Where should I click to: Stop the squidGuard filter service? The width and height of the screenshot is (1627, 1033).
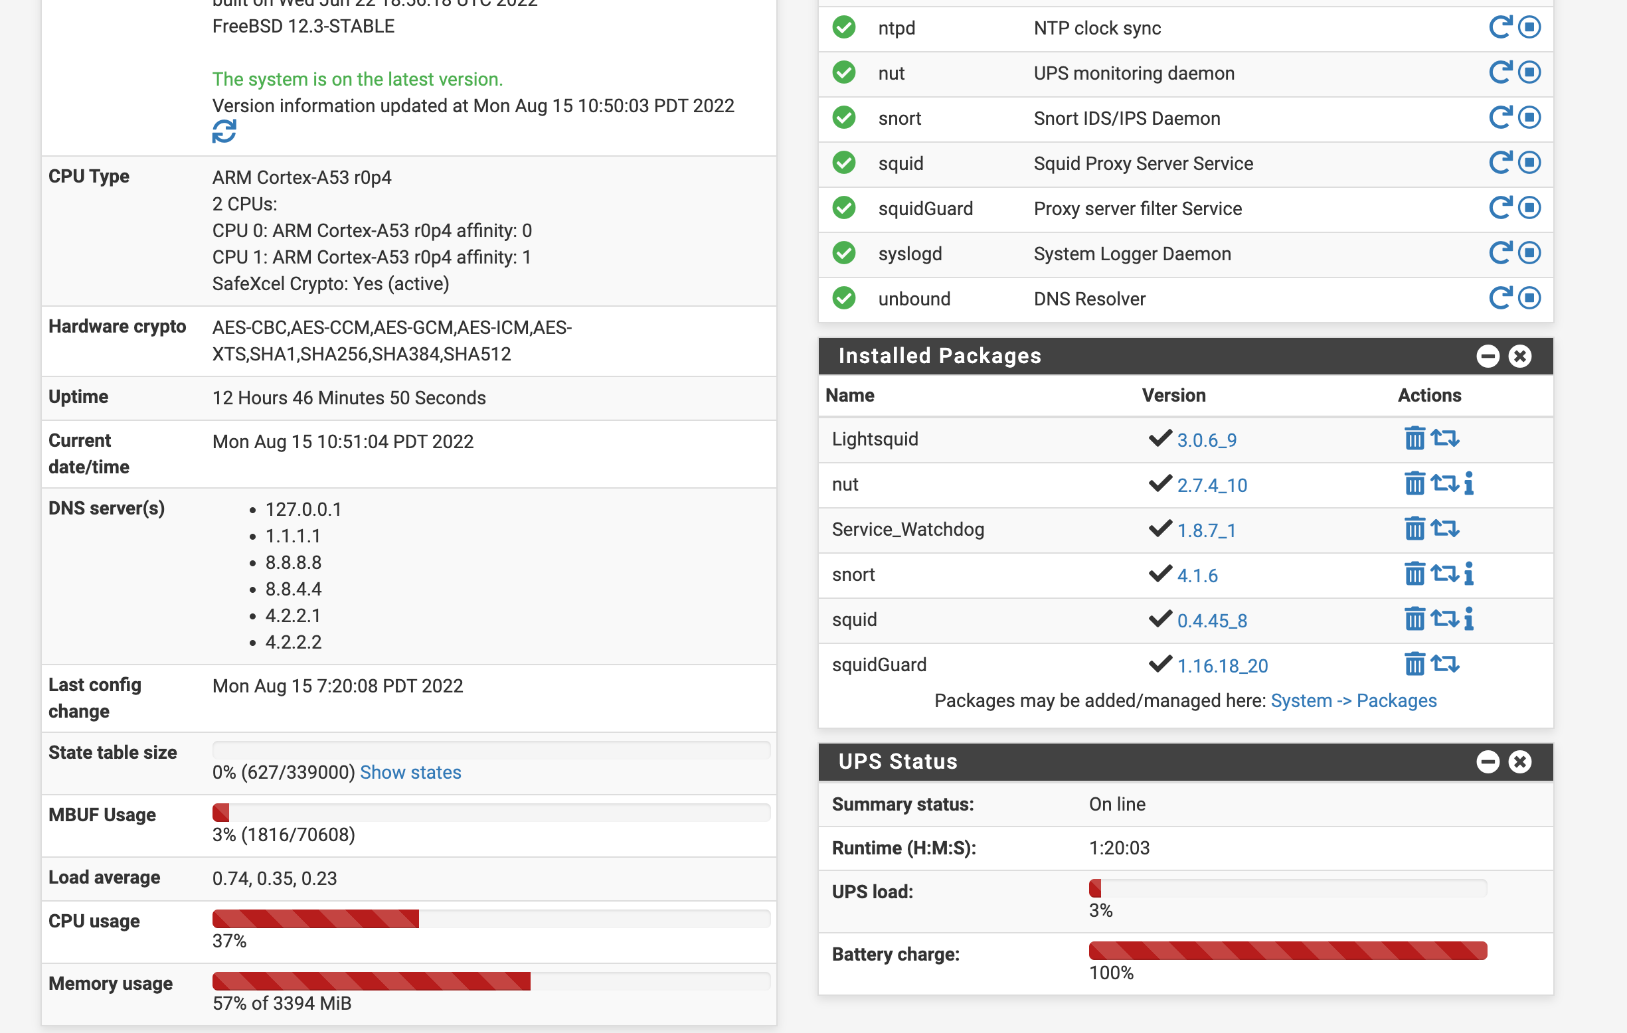1529,208
